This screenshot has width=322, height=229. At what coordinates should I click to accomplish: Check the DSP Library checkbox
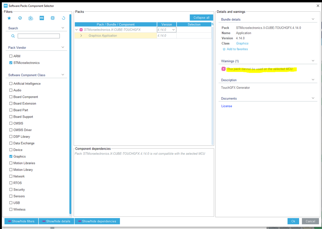[11, 136]
